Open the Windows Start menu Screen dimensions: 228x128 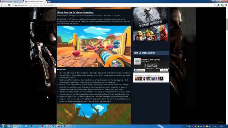point(3,126)
